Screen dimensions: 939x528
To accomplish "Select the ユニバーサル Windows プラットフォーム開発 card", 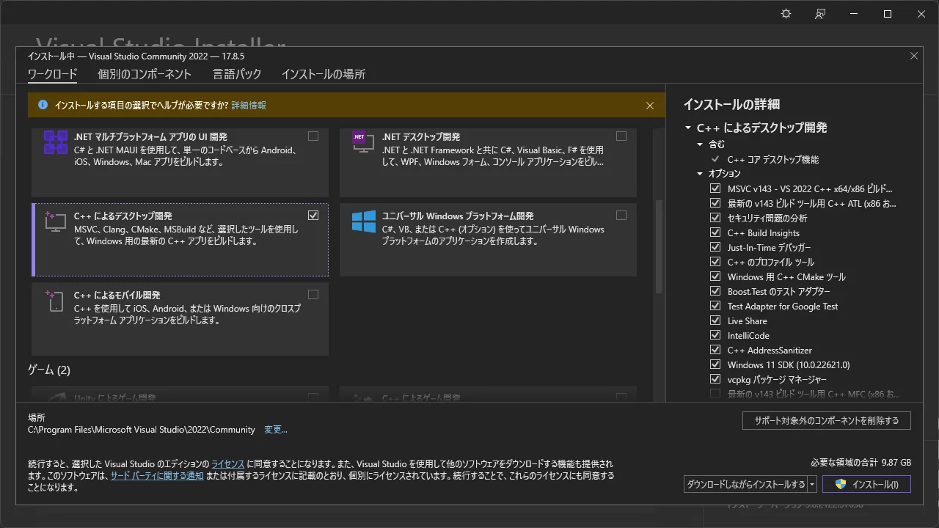I will point(488,240).
